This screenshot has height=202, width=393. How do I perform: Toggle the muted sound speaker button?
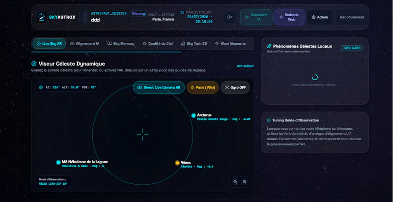pos(229,17)
